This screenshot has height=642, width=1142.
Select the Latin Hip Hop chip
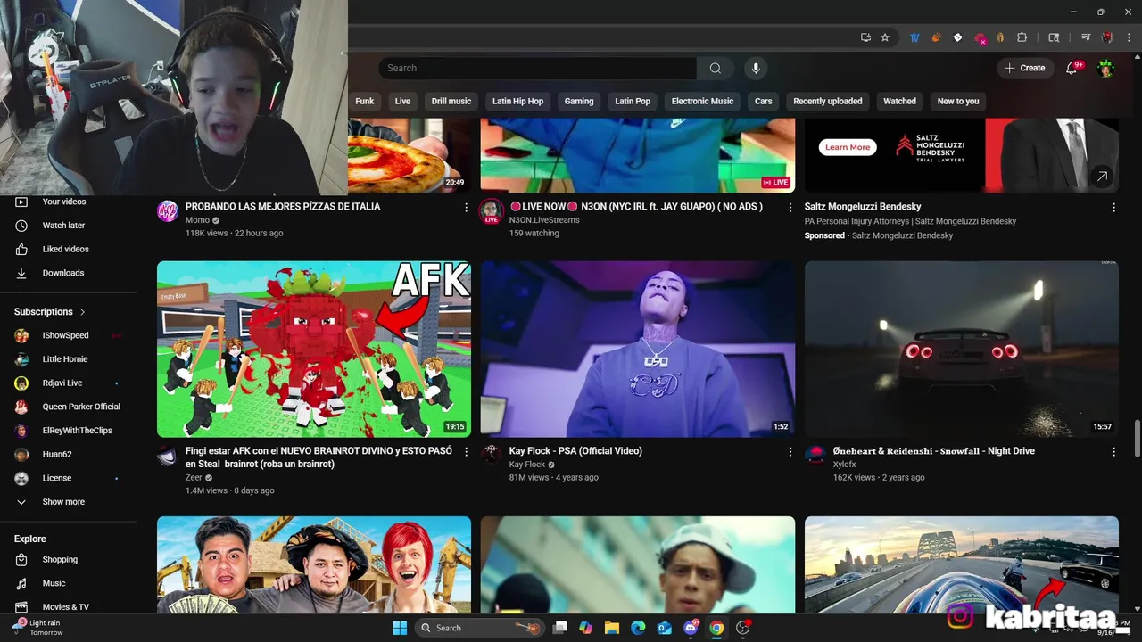pyautogui.click(x=517, y=101)
